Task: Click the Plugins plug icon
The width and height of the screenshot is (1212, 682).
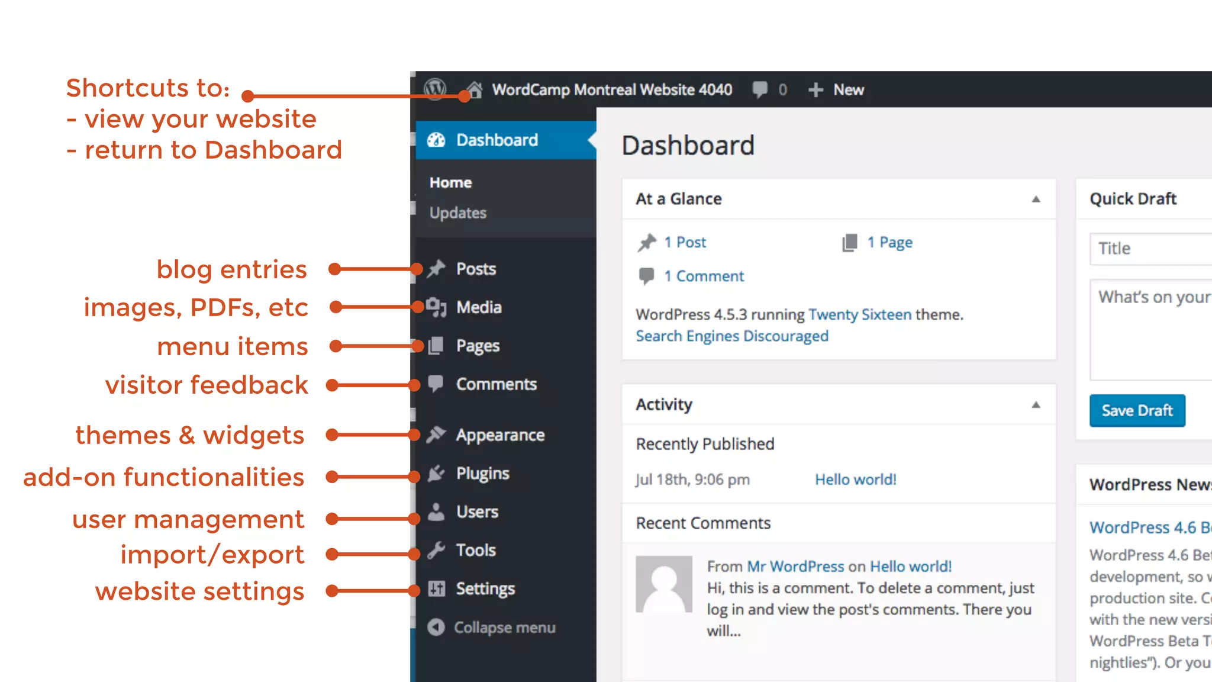Action: [x=436, y=473]
